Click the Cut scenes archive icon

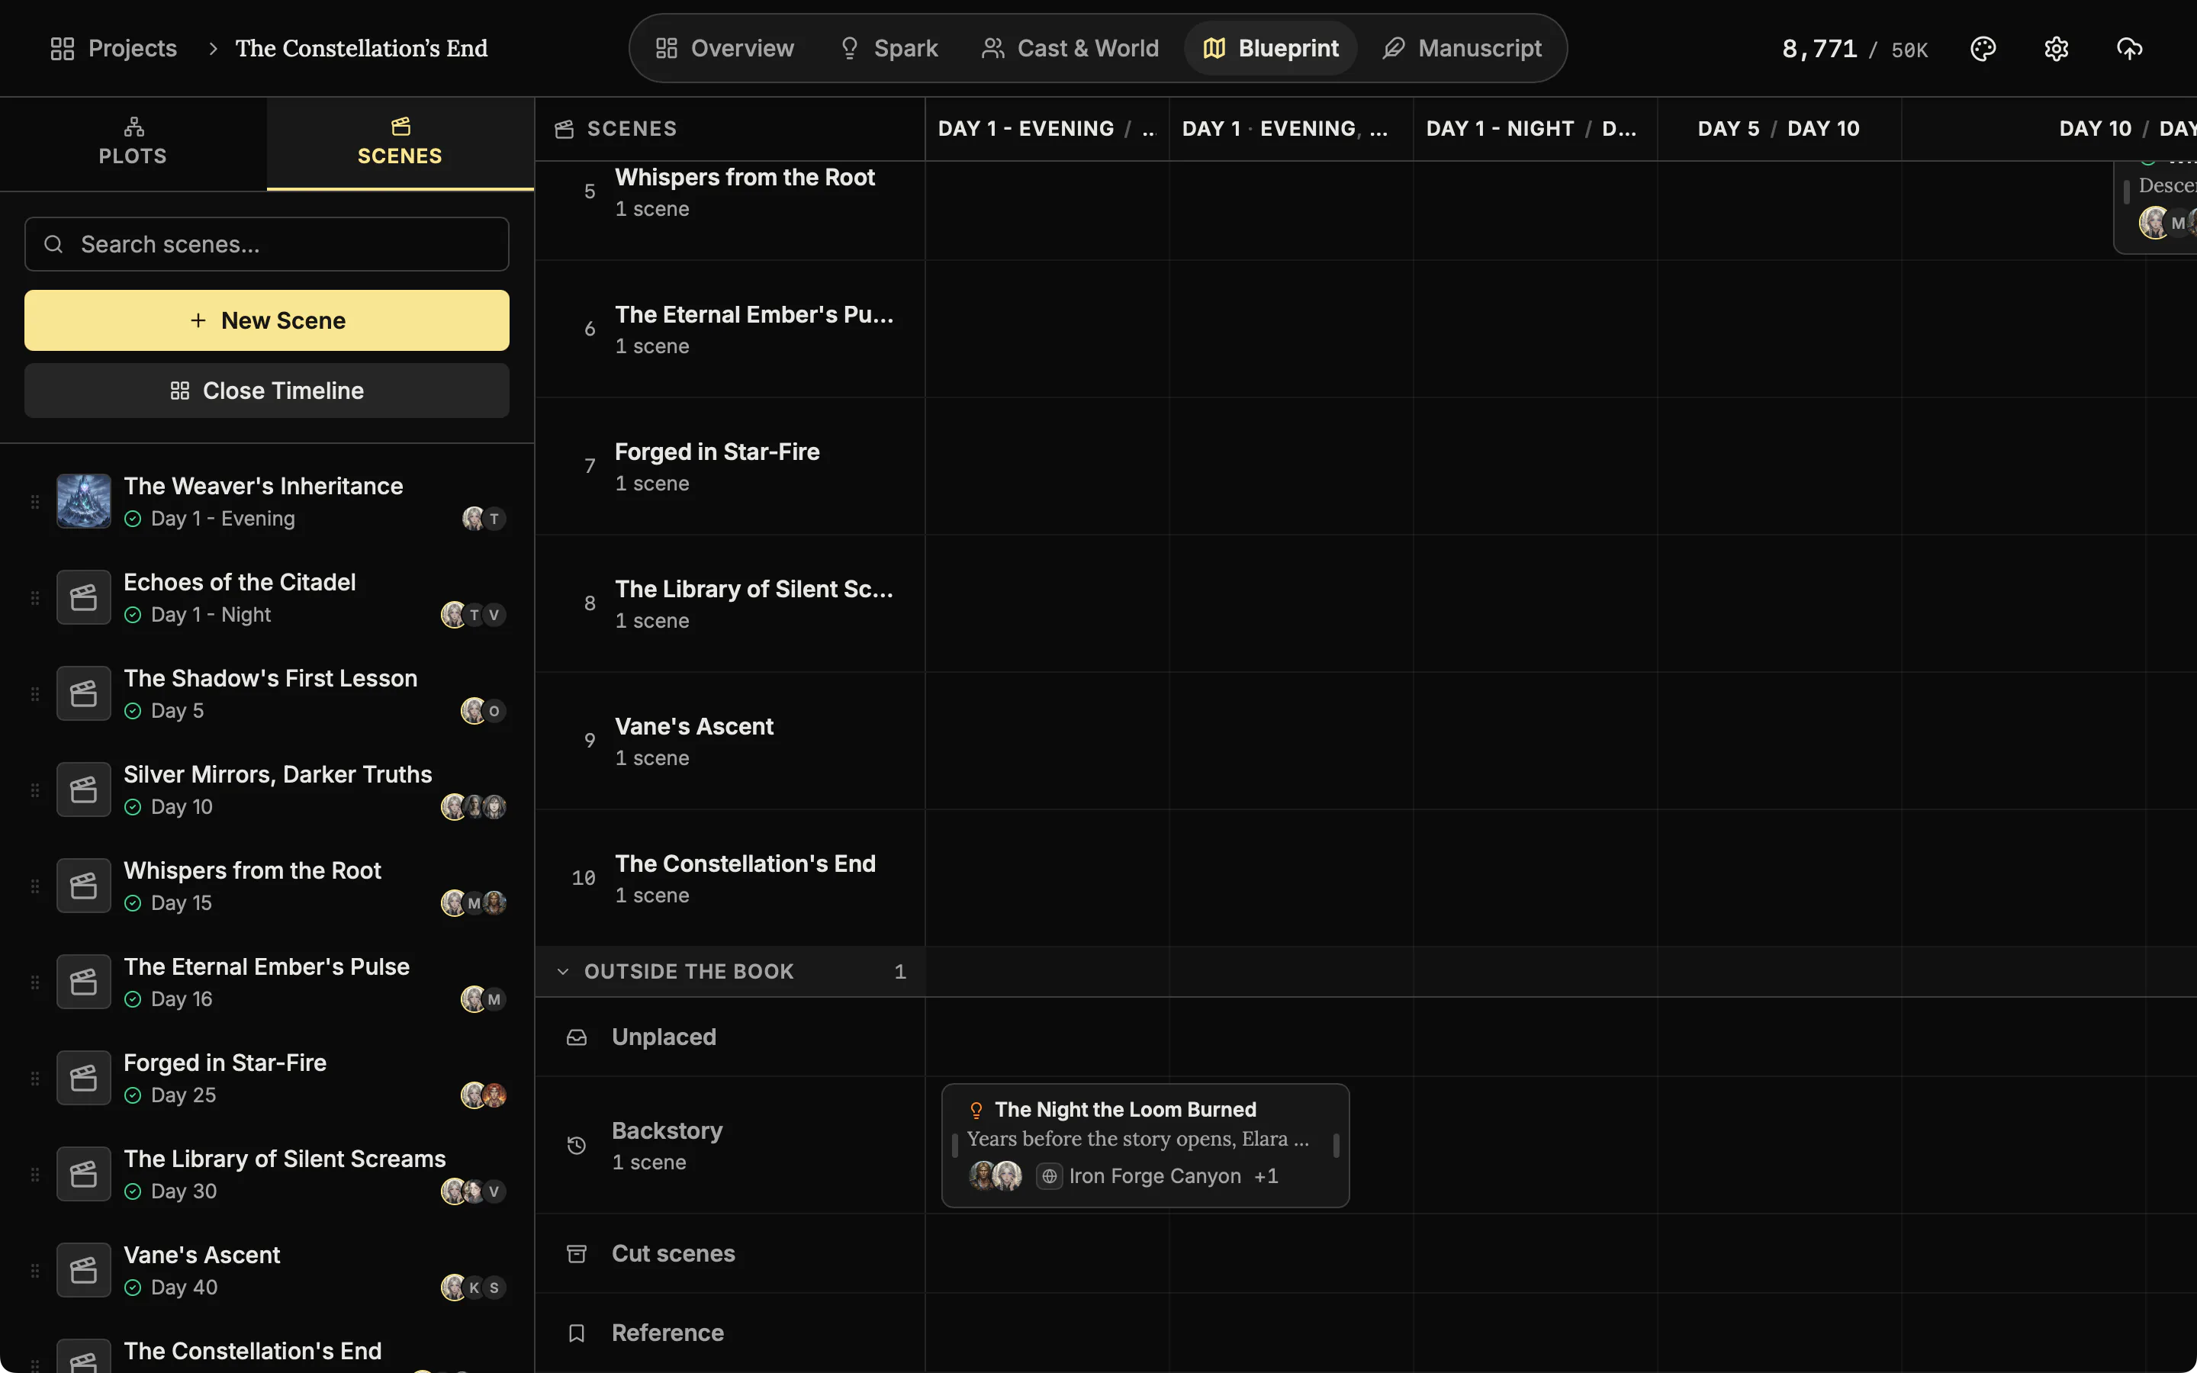coord(577,1254)
